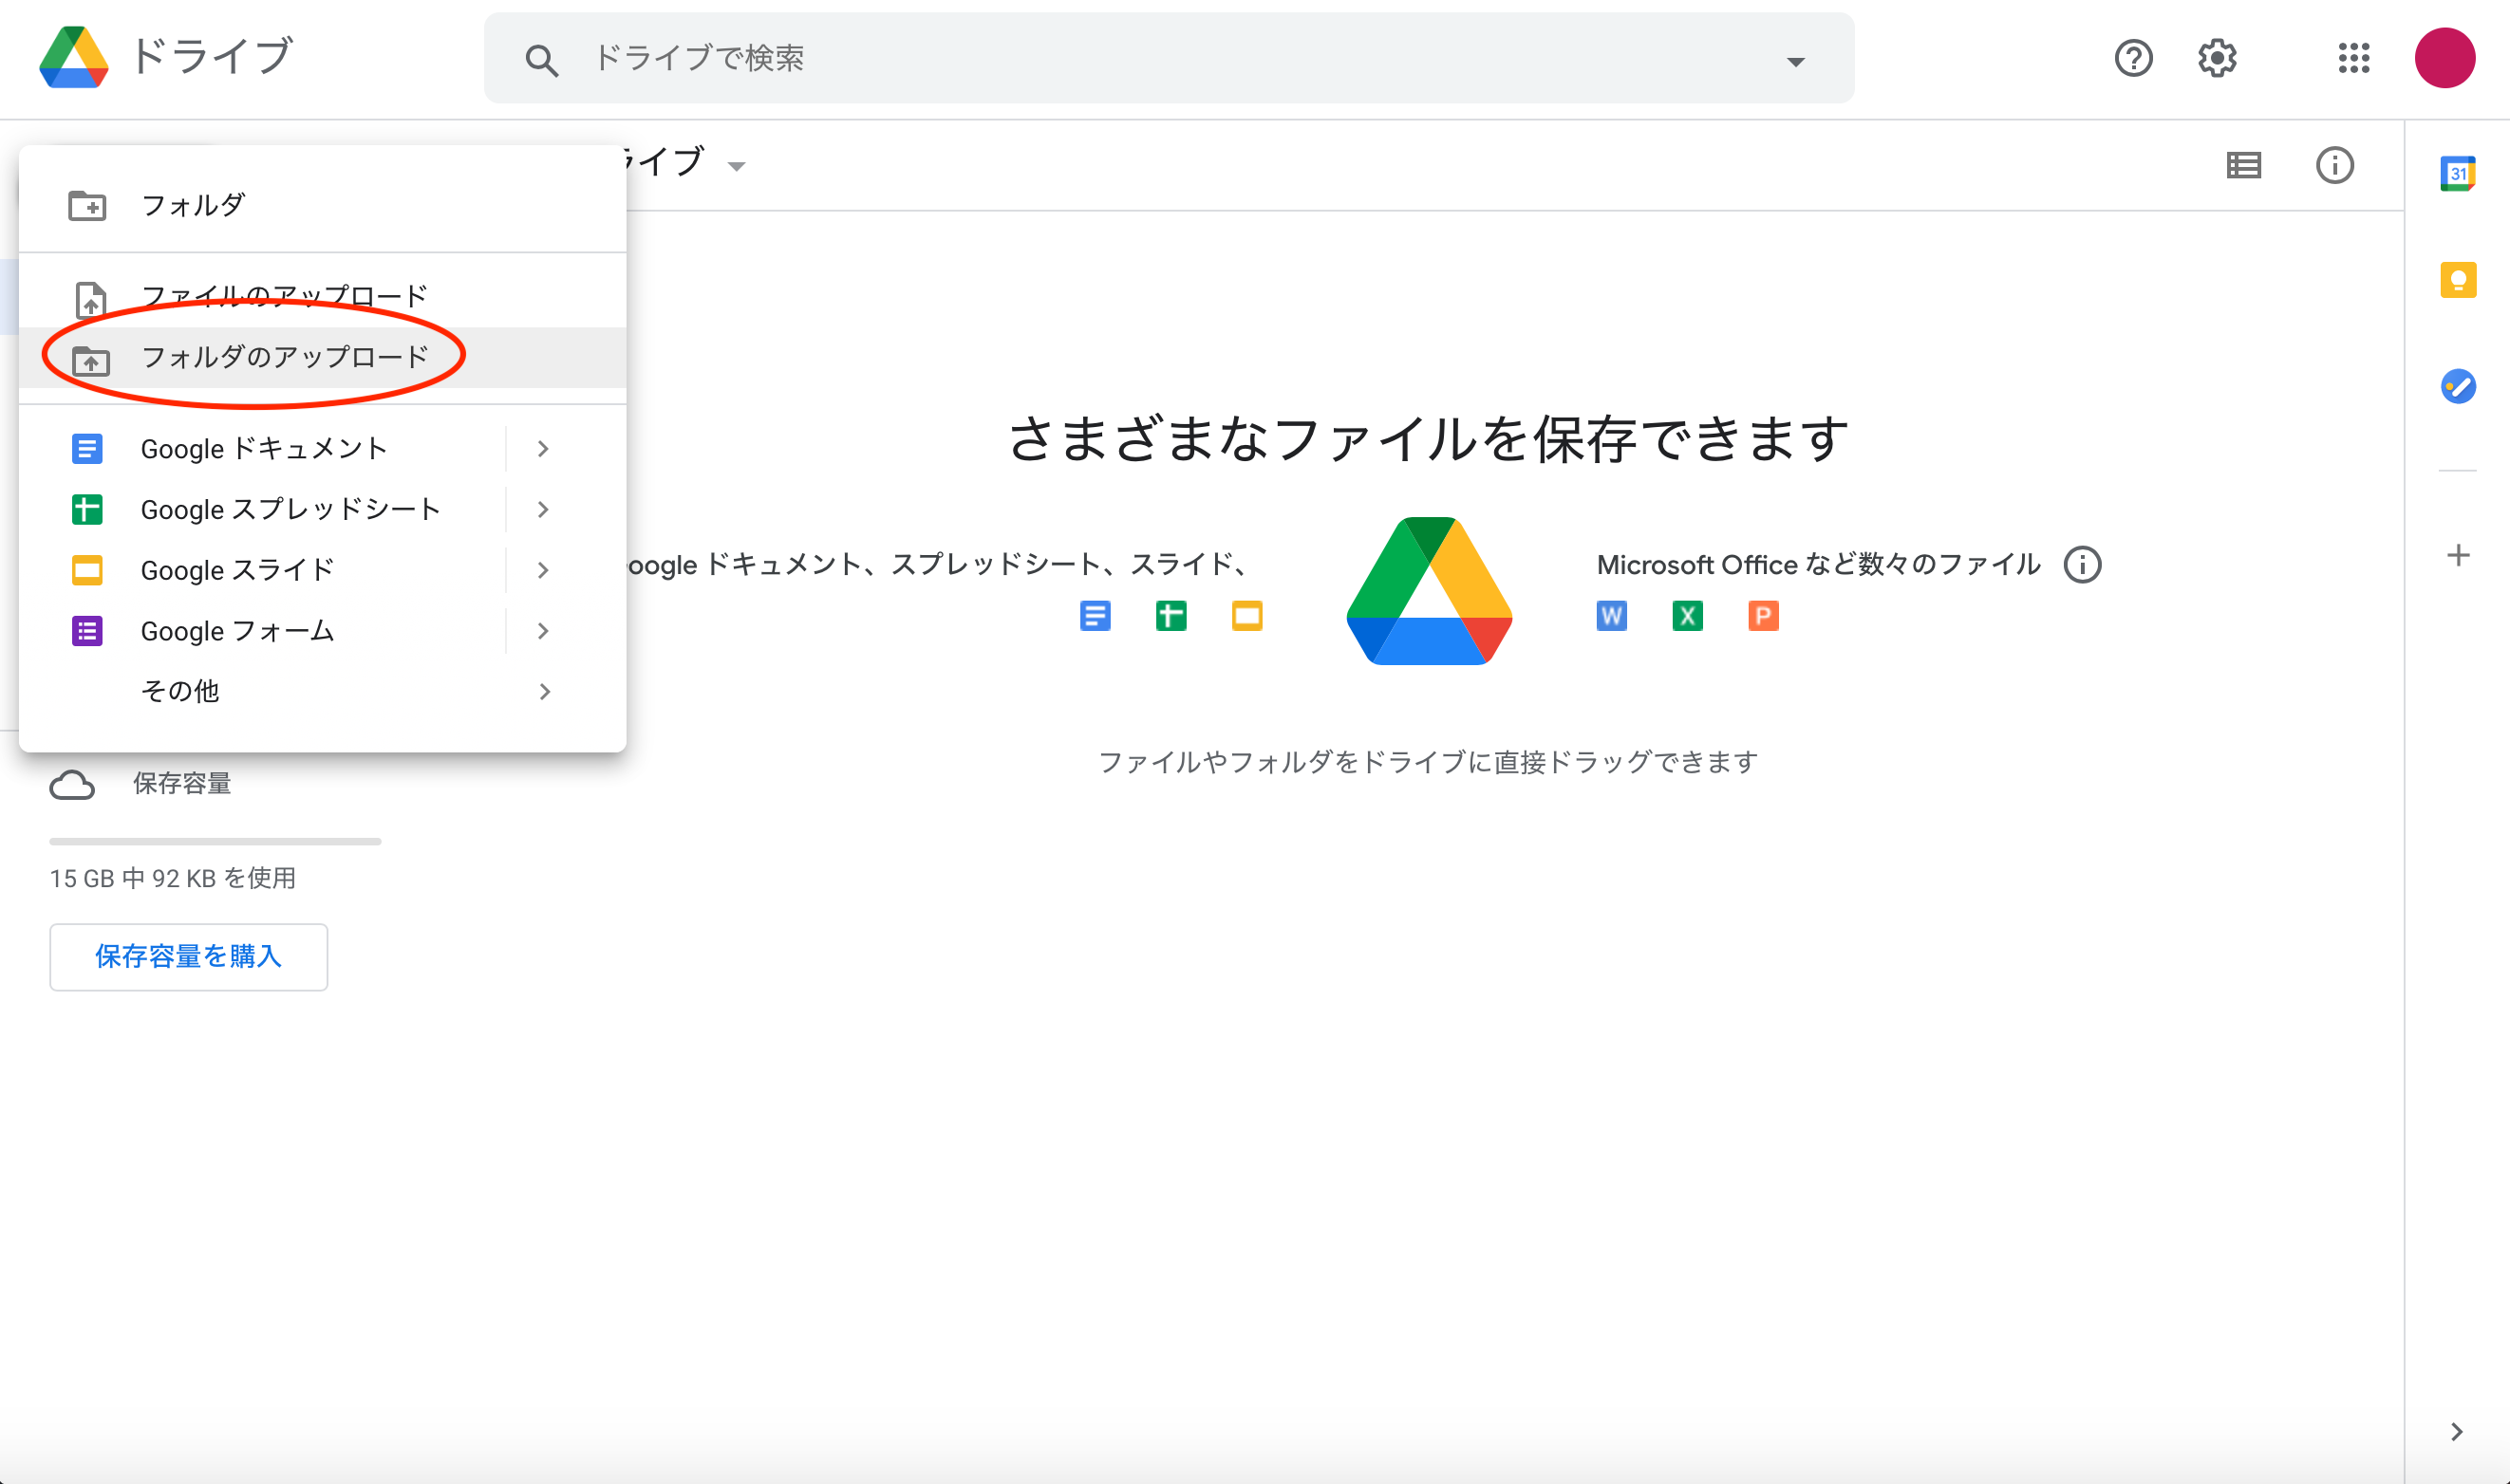This screenshot has height=1484, width=2510.
Task: Open the account avatar menu
Action: pos(2444,58)
